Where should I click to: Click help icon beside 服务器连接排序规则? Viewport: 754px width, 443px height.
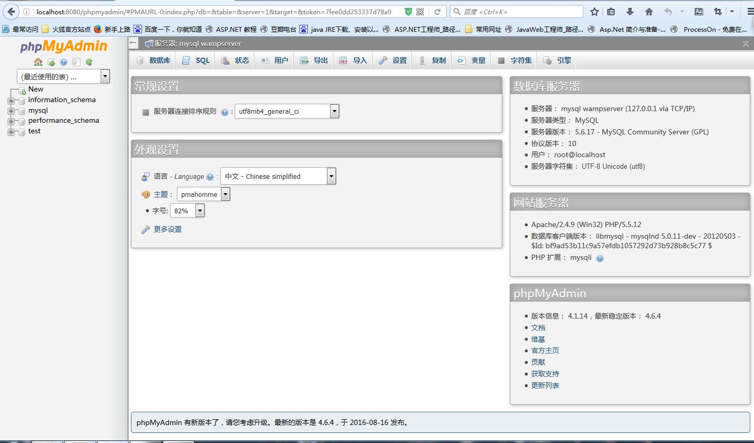[225, 112]
